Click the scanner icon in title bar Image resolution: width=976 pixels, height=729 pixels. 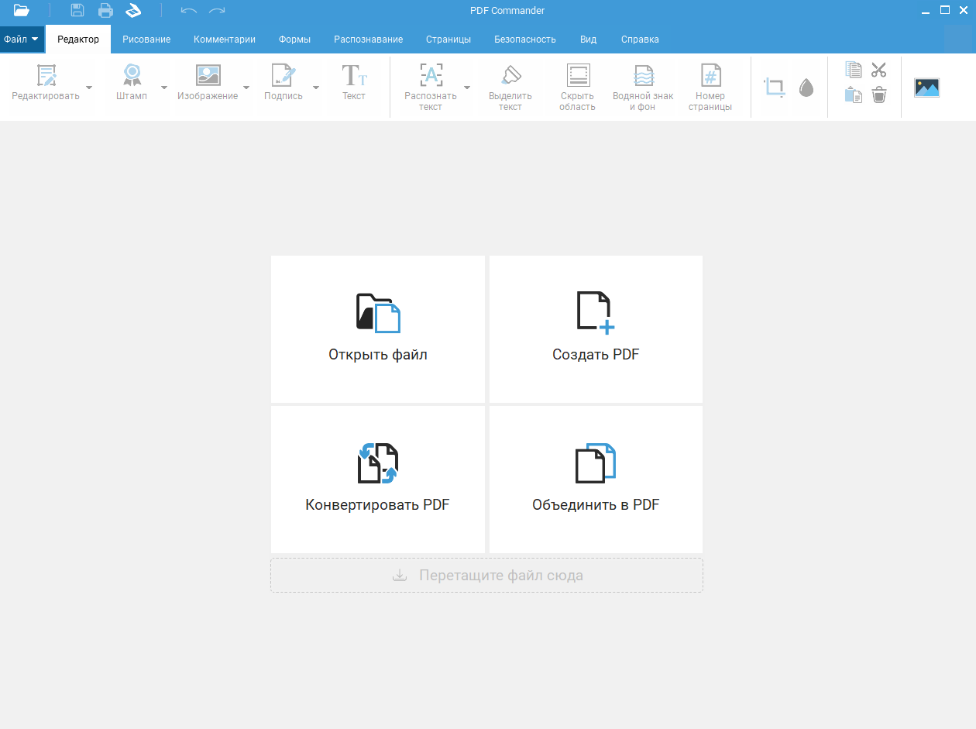point(133,11)
